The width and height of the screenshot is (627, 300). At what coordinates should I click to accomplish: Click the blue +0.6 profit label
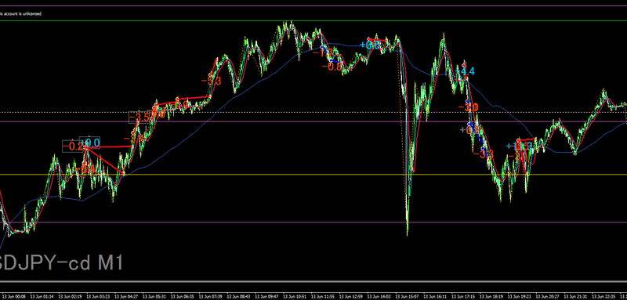click(370, 45)
